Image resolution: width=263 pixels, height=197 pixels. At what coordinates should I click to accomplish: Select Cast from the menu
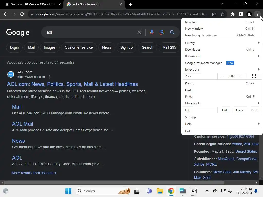[x=222, y=90]
